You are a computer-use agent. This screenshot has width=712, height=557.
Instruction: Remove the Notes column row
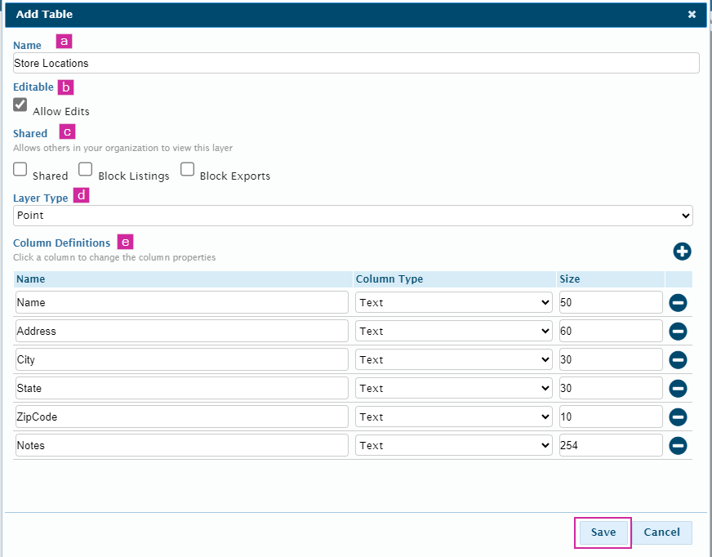tap(678, 446)
